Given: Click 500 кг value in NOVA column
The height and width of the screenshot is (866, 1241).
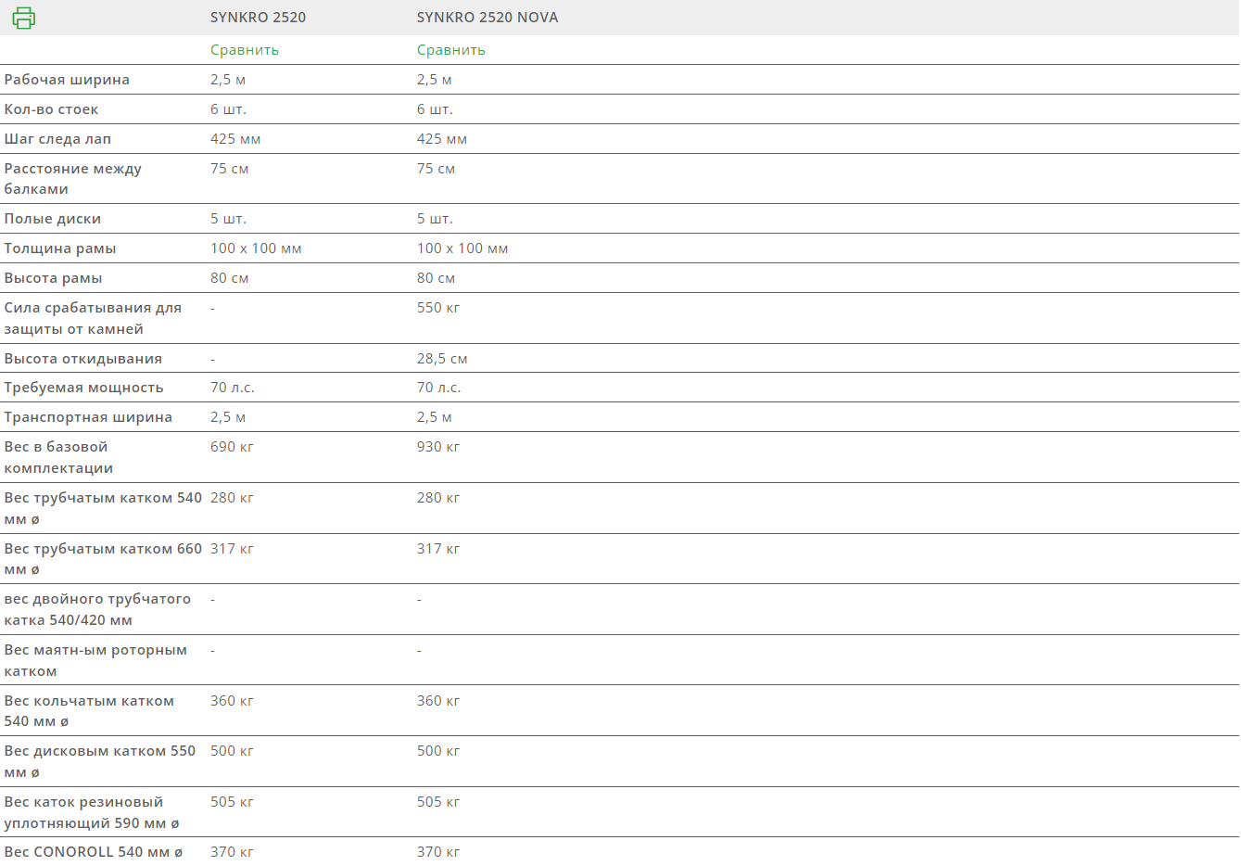Looking at the screenshot, I should coord(438,751).
